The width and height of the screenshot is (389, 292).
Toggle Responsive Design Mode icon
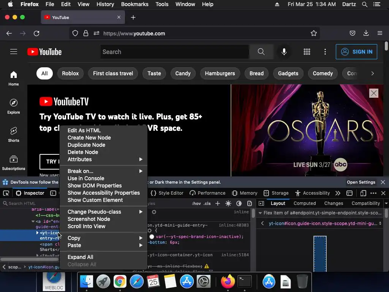pyautogui.click(x=363, y=193)
